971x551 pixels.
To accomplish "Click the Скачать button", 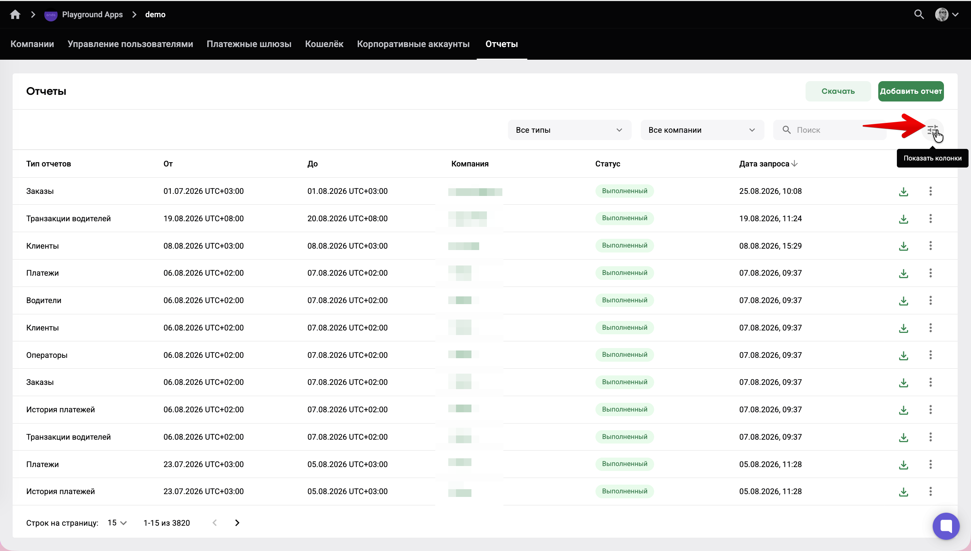I will tap(838, 91).
